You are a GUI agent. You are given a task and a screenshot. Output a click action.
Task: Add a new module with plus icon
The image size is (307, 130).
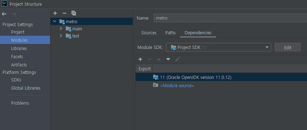click(x=55, y=13)
